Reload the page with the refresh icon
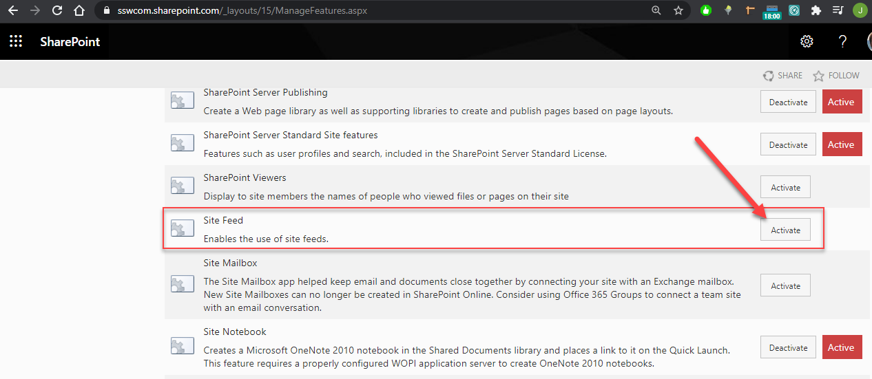The image size is (872, 379). click(57, 10)
